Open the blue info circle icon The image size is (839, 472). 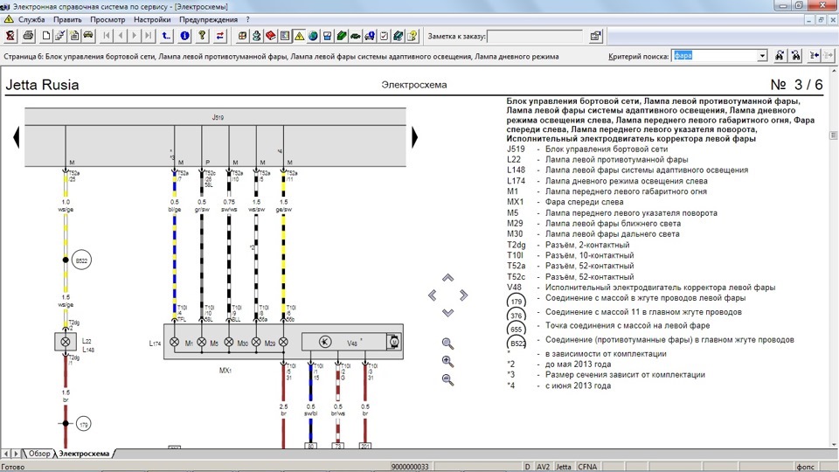[x=184, y=36]
